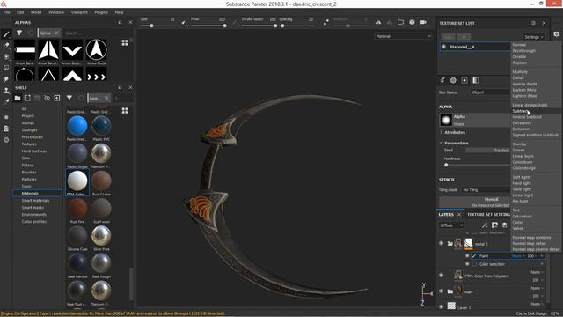This screenshot has height=317, width=563.
Task: Close the Layers tab
Action: tap(459, 215)
